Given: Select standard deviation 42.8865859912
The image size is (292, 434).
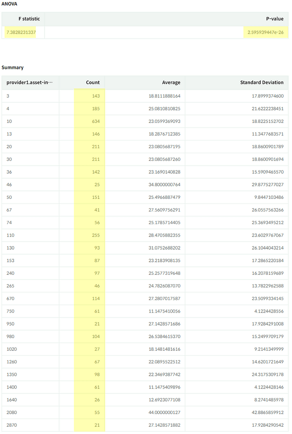Looking at the screenshot, I should coord(267,412).
